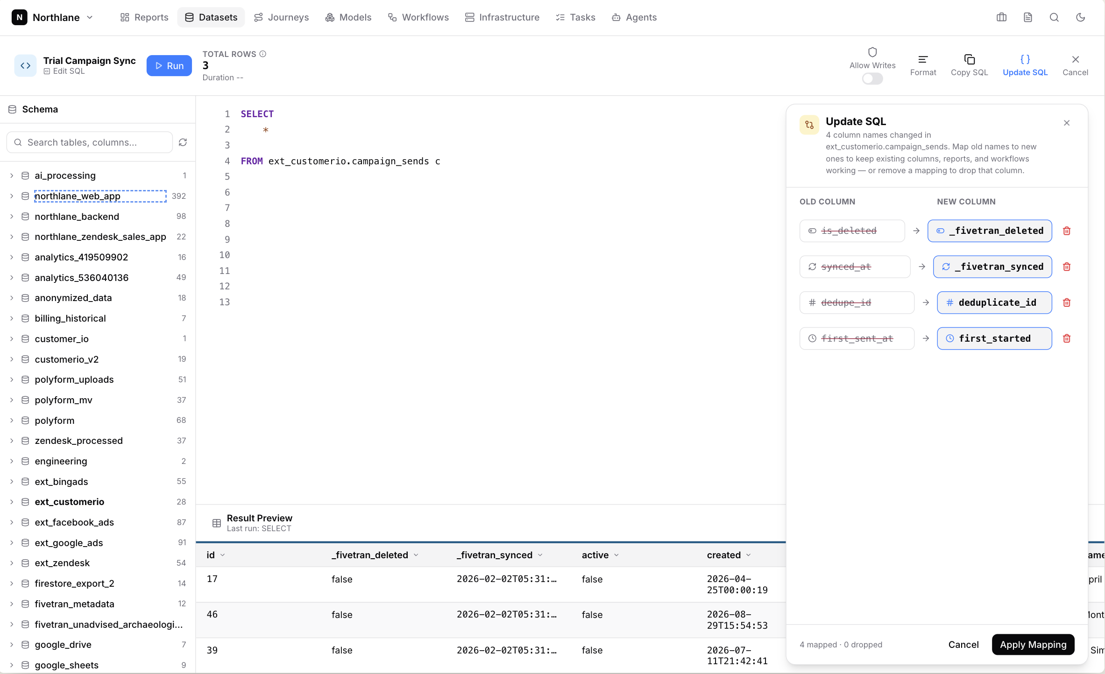Delete the dedupe_id mapping row

click(1067, 302)
